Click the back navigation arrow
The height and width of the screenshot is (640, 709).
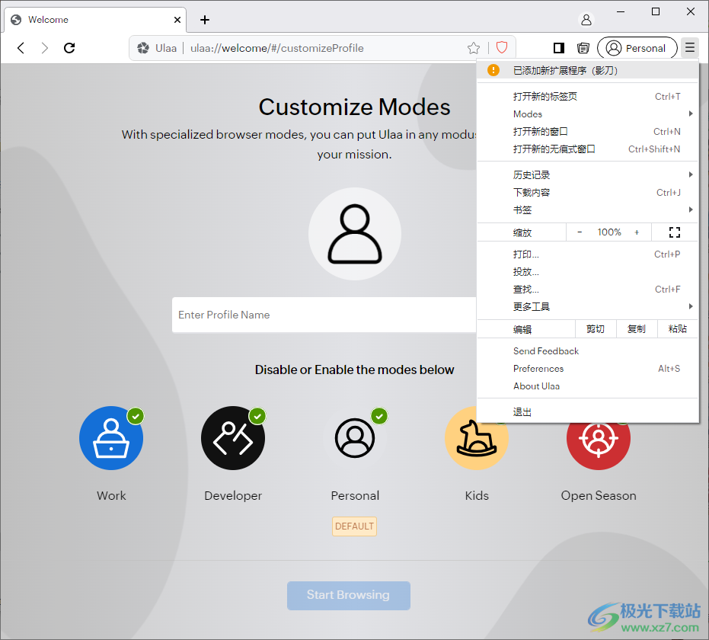click(21, 48)
